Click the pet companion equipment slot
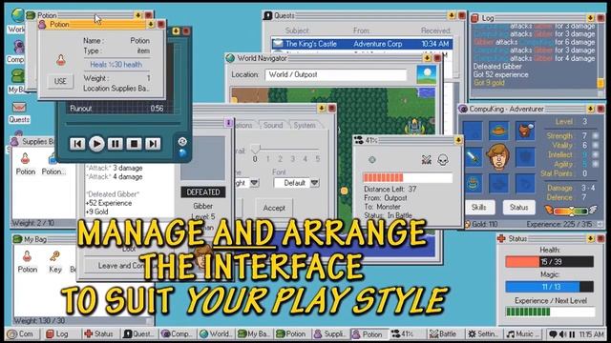The height and width of the screenshot is (343, 611). coord(525,131)
